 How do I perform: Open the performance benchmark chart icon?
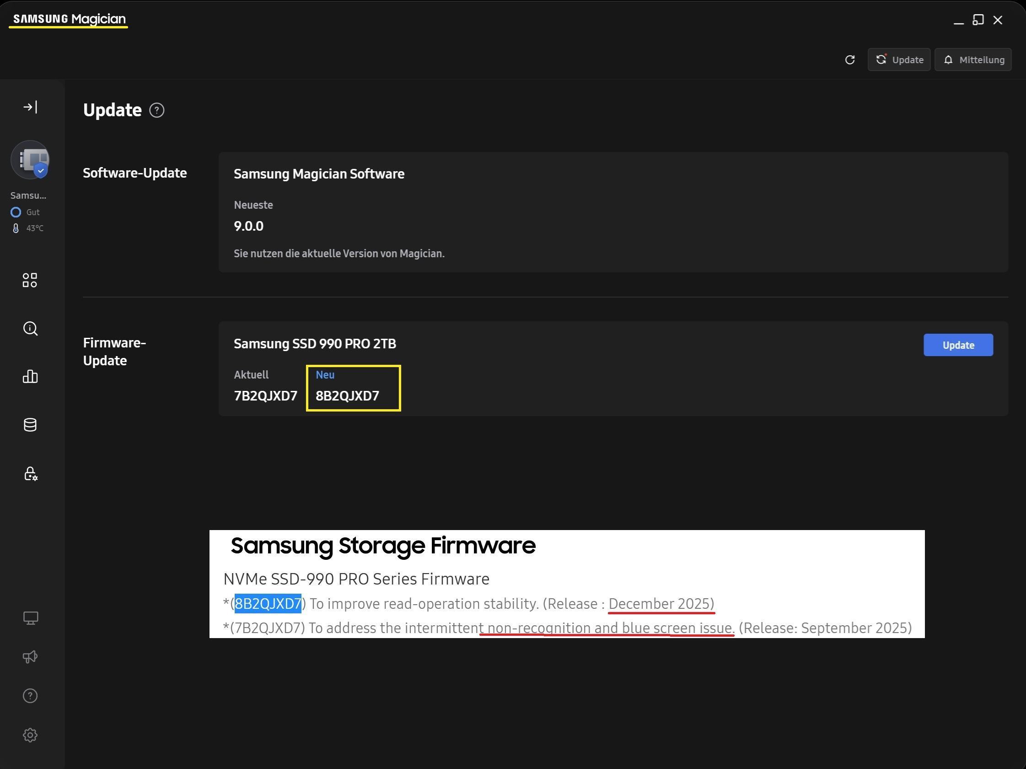click(30, 376)
